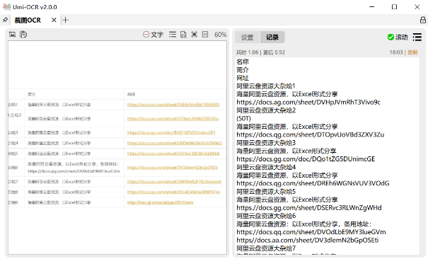Maximize the Umi-OCR window
The height and width of the screenshot is (259, 428).
(x=395, y=7)
